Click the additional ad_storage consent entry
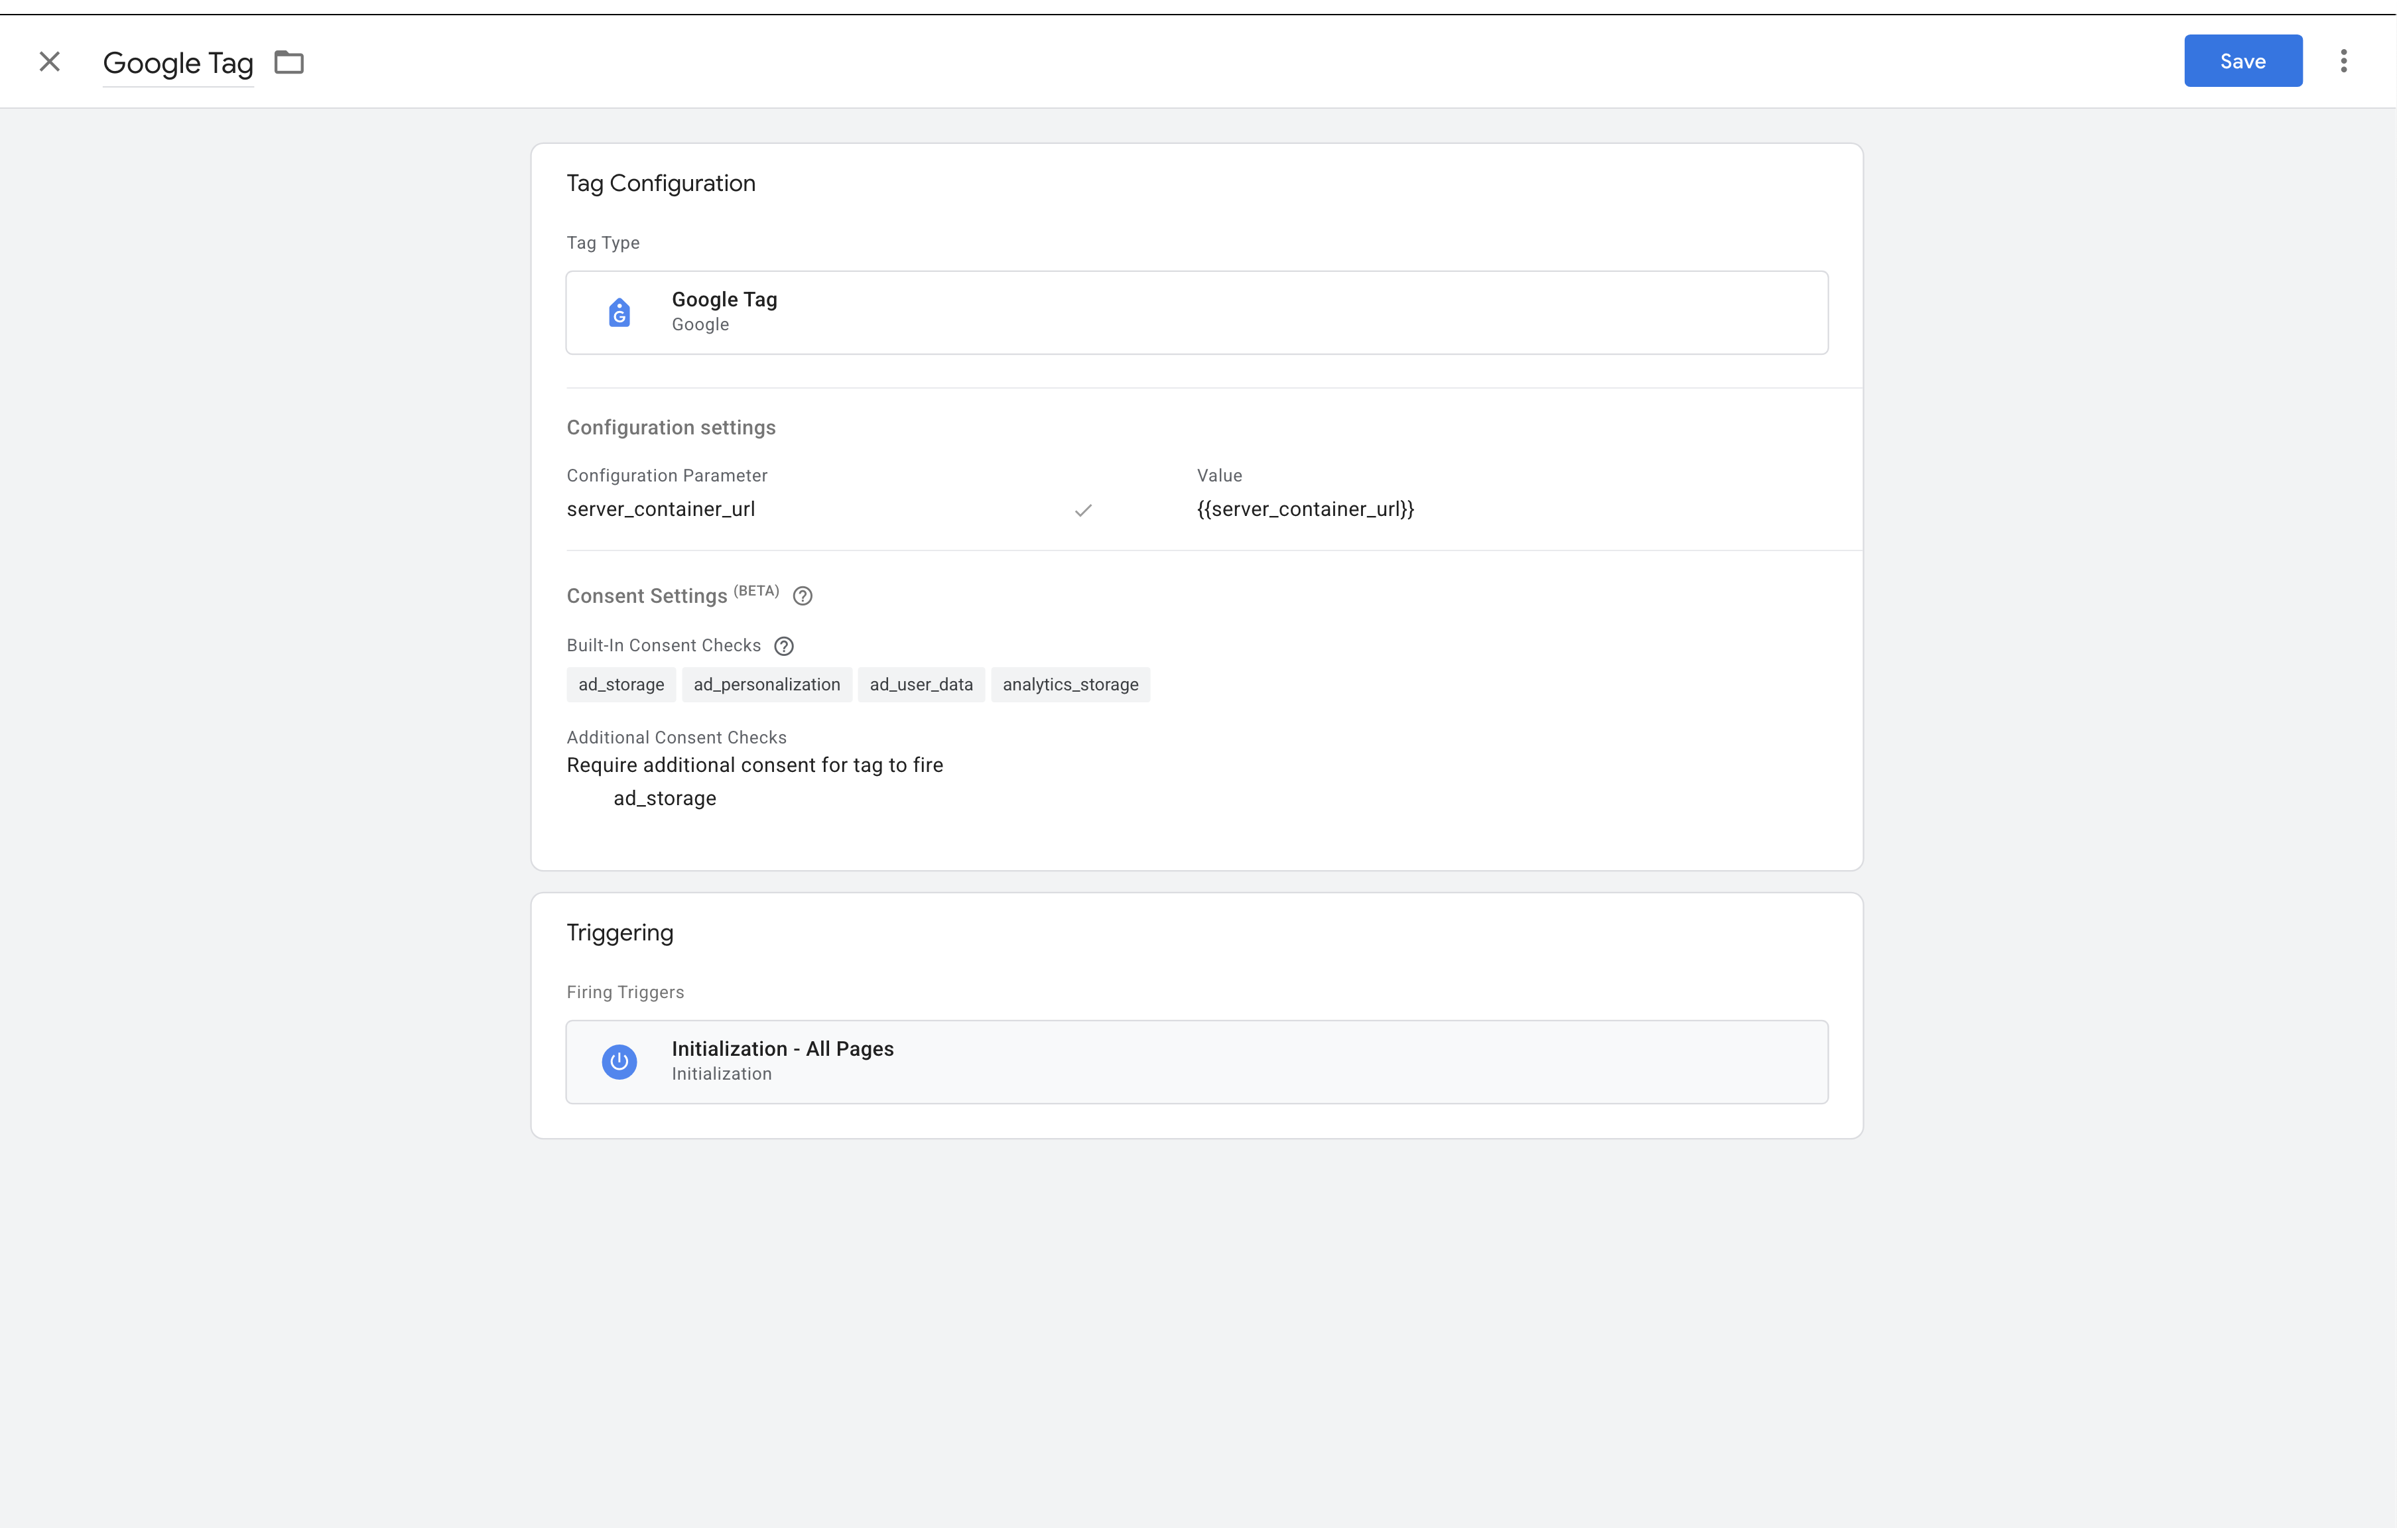This screenshot has height=1528, width=2397. point(665,798)
